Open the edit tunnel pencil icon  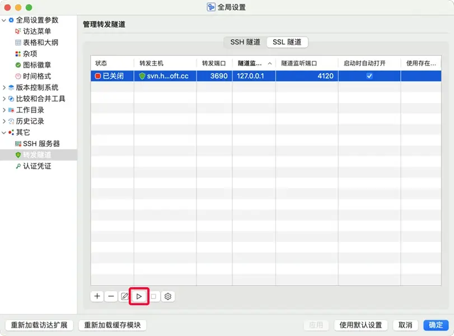125,296
